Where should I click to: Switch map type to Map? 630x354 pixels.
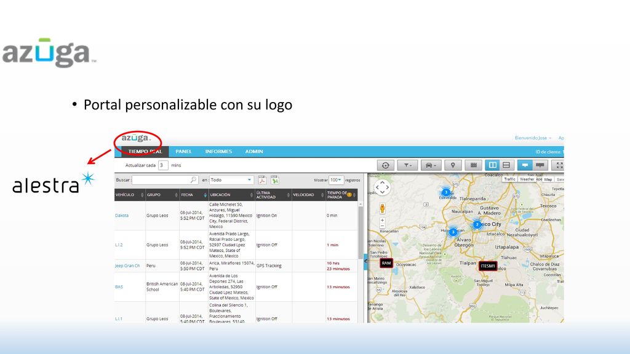548,179
